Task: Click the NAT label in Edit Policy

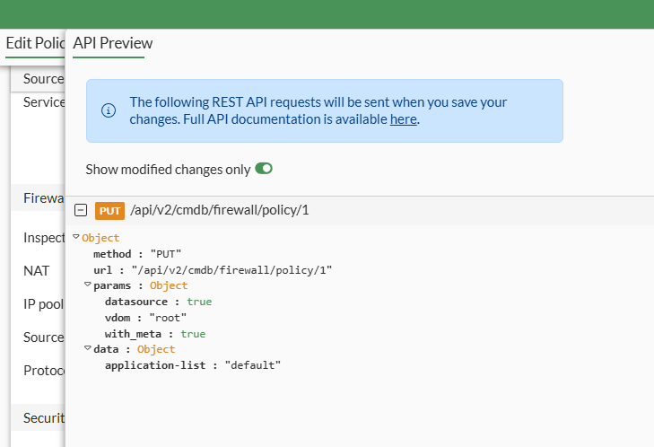Action: 37,270
